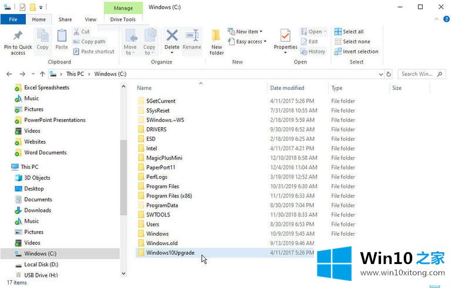The width and height of the screenshot is (452, 288).
Task: Go up one level arrow
Action: pyautogui.click(x=42, y=74)
